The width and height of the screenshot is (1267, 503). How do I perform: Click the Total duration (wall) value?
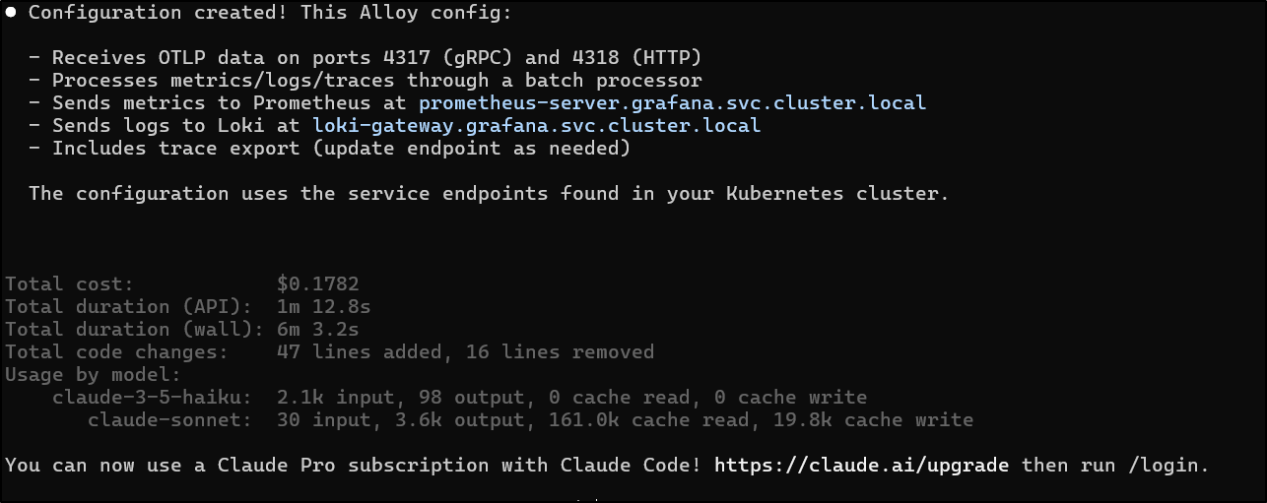pyautogui.click(x=317, y=329)
